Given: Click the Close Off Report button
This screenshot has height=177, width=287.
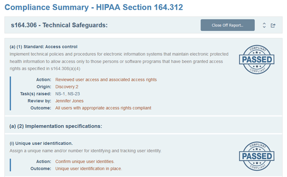Looking at the screenshot, I should click(x=228, y=25).
